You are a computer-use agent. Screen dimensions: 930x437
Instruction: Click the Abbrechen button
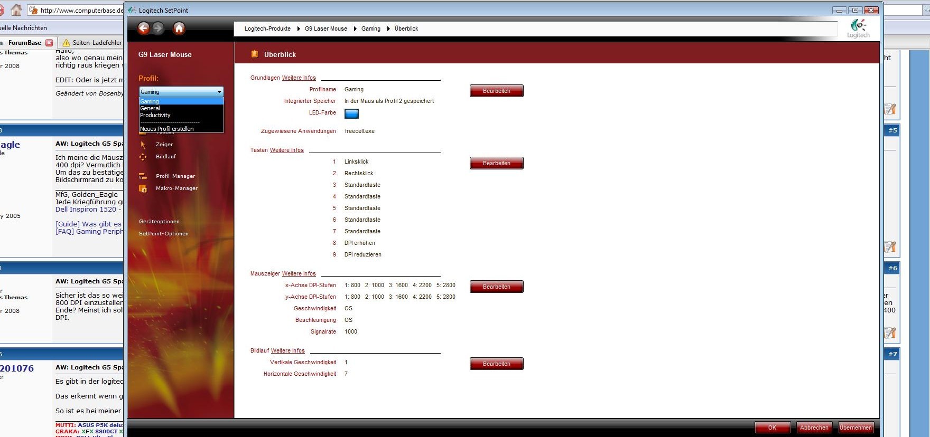[x=814, y=427]
